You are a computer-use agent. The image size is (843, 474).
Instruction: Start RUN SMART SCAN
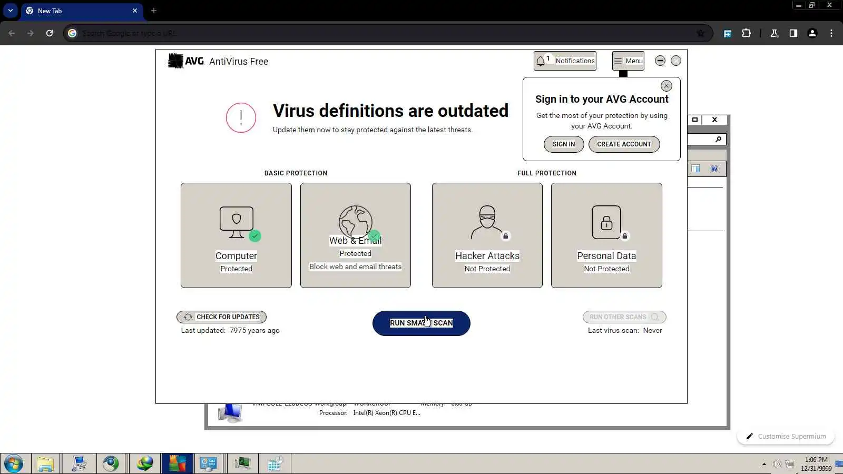(x=421, y=323)
